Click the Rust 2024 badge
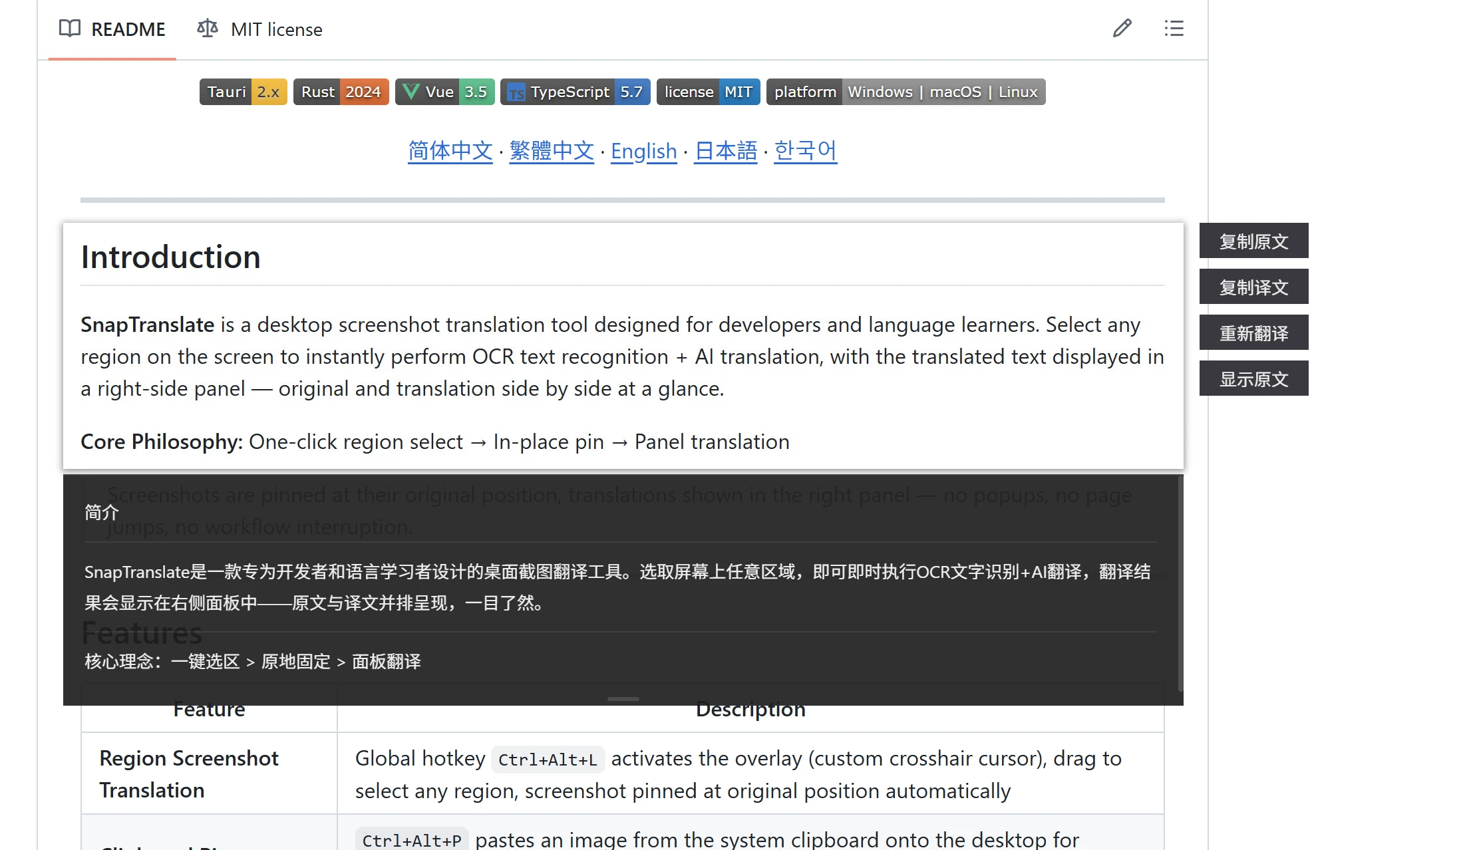Image resolution: width=1483 pixels, height=850 pixels. (x=341, y=92)
